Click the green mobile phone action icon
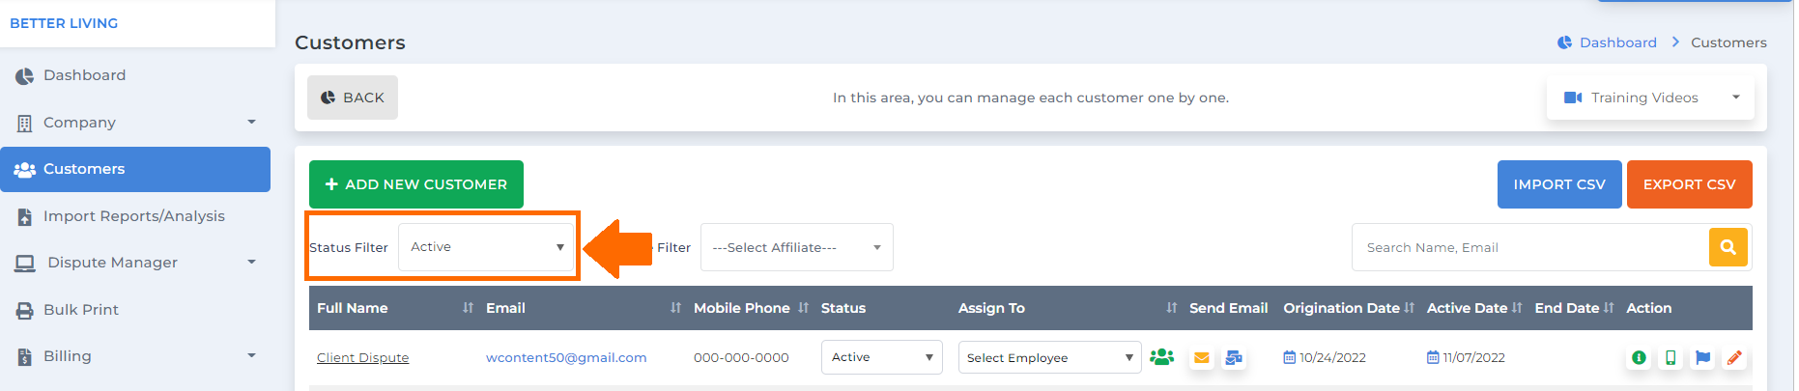The height and width of the screenshot is (391, 1799). point(1670,357)
